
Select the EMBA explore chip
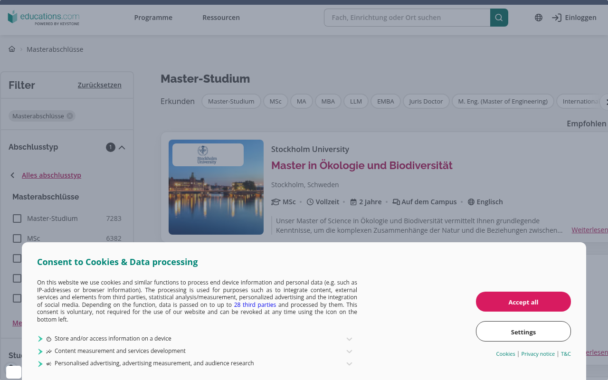(386, 101)
